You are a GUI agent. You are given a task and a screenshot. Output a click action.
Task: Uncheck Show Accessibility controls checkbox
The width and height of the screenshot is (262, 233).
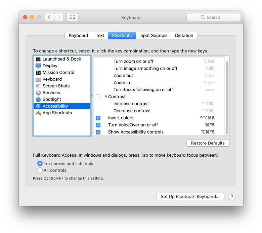tap(98, 132)
